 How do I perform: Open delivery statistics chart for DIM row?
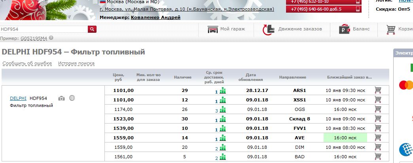[223, 147]
